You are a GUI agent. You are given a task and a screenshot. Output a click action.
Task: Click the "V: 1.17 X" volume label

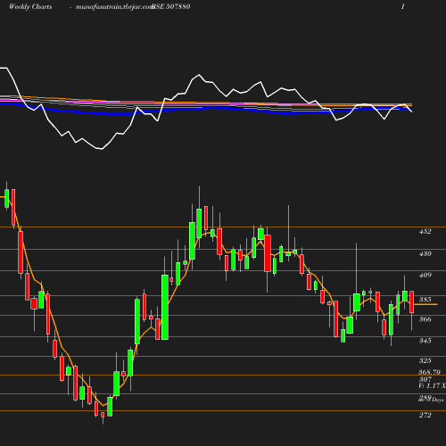tap(432, 386)
